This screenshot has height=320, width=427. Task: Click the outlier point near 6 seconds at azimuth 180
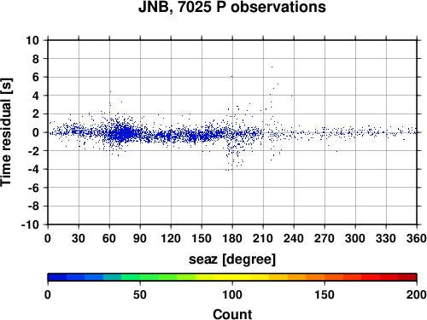click(232, 76)
